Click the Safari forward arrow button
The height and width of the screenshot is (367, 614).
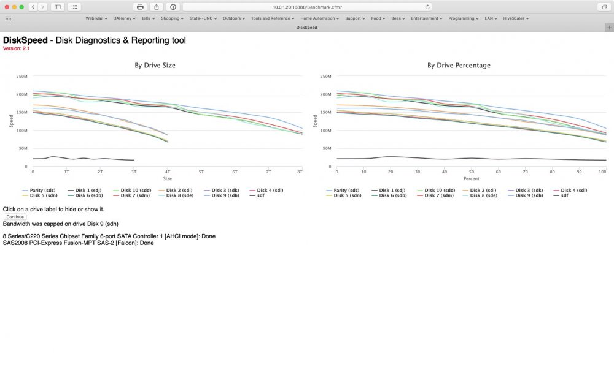point(43,7)
